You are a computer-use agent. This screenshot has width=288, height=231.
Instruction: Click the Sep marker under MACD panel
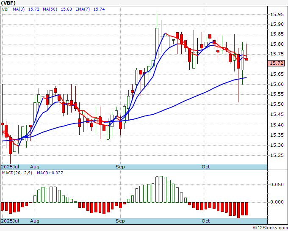point(121,221)
